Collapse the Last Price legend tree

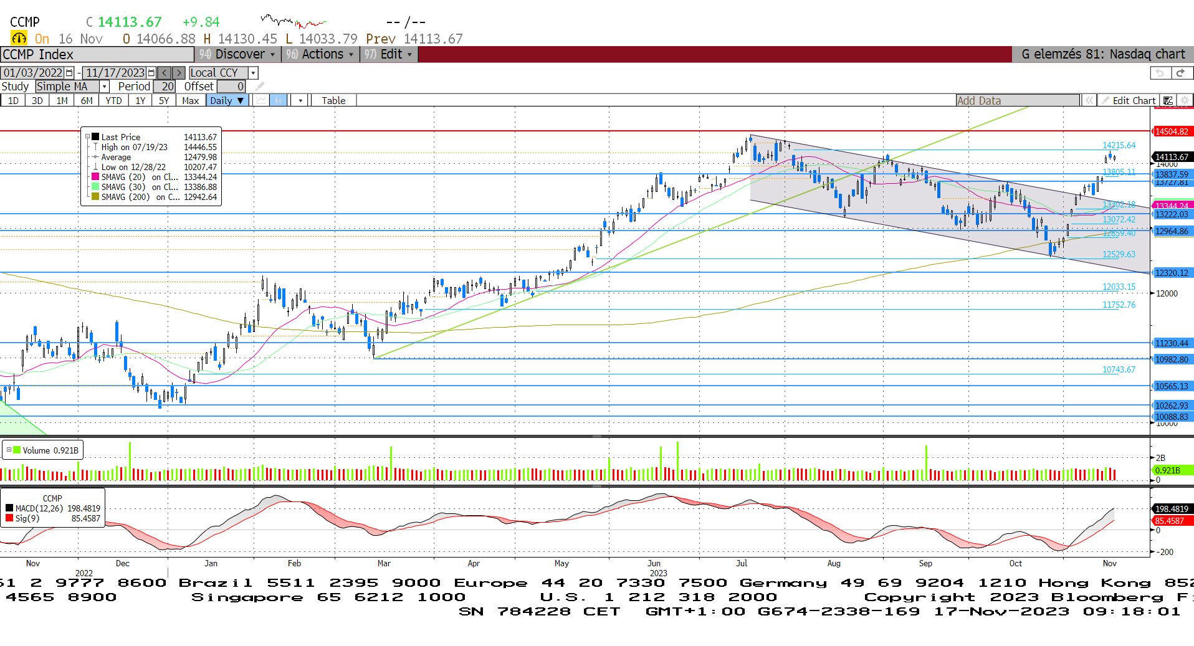click(87, 137)
